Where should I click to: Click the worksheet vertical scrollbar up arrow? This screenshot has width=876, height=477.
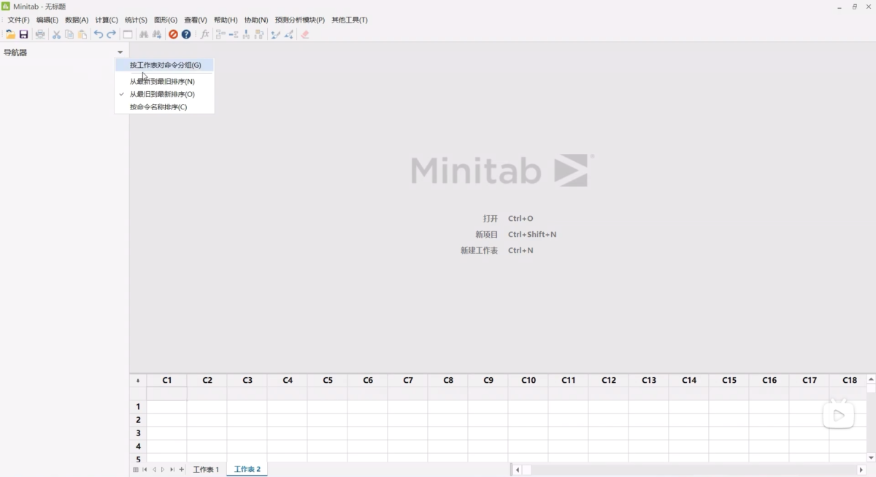[x=871, y=379]
